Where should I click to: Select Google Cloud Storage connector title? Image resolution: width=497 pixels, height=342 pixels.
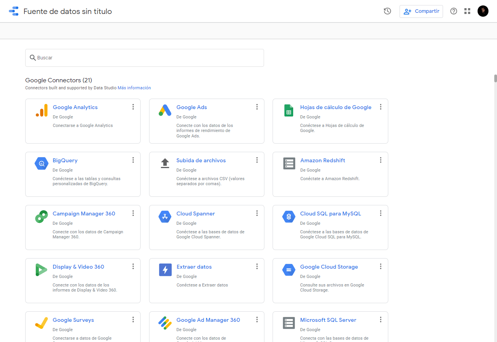(329, 267)
